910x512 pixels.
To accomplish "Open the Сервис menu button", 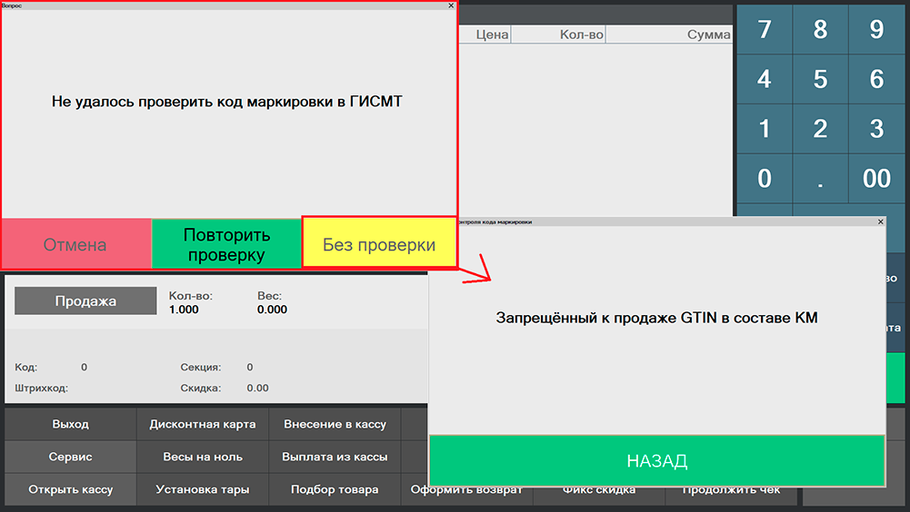I will tap(71, 457).
